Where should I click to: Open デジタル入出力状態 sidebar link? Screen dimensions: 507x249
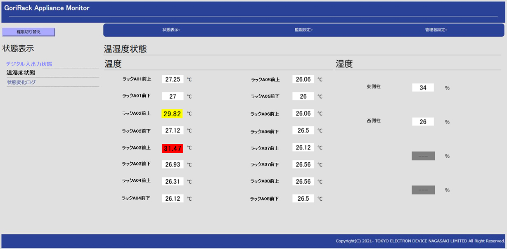[x=29, y=64]
